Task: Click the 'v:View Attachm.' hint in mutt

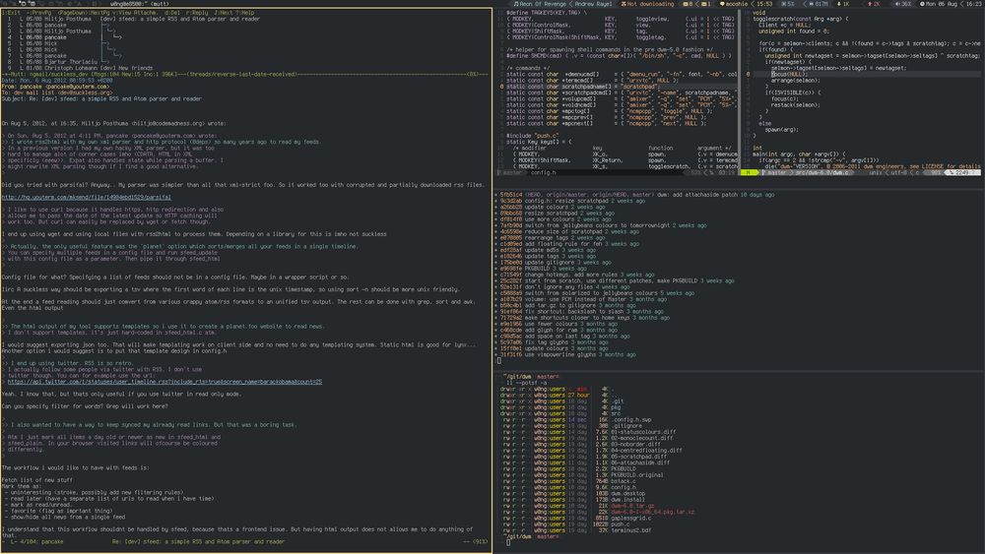Action: tap(134, 13)
